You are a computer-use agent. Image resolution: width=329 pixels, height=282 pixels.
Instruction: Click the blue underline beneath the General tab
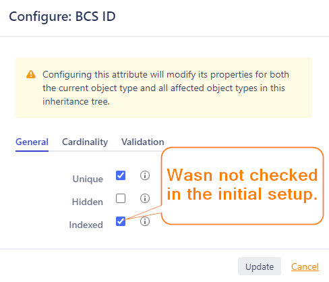pyautogui.click(x=32, y=151)
